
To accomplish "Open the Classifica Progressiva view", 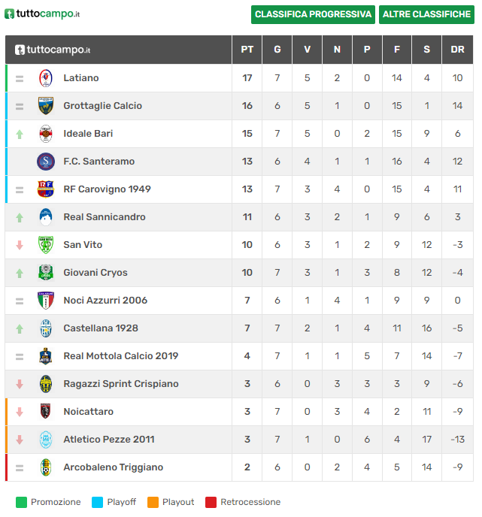I will (x=313, y=14).
